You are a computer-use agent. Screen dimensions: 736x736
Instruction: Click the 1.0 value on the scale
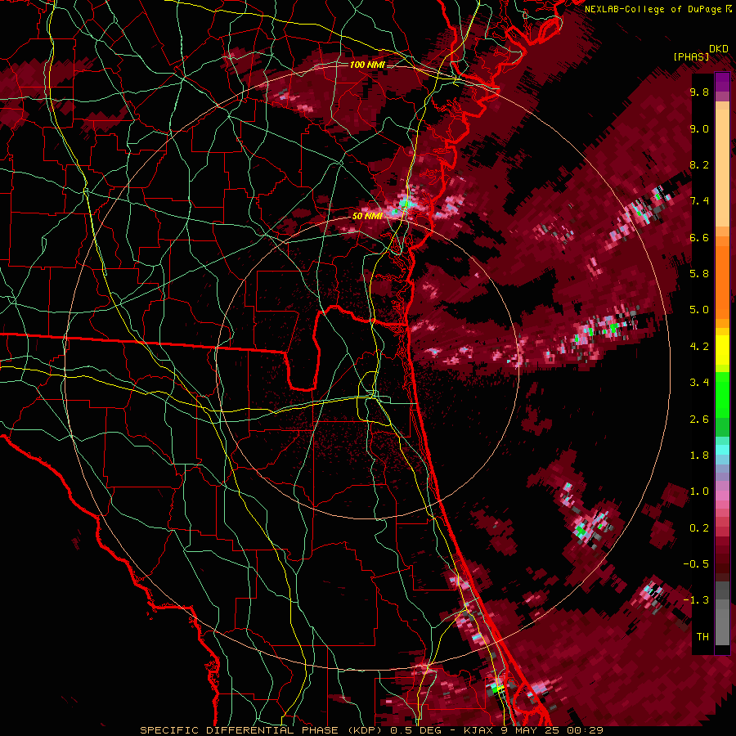(699, 491)
